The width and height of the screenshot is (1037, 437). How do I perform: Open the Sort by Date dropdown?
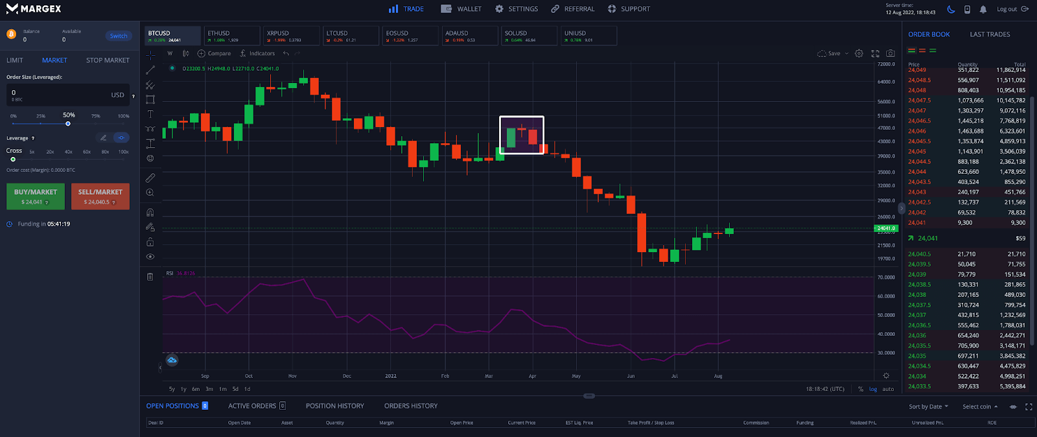928,407
